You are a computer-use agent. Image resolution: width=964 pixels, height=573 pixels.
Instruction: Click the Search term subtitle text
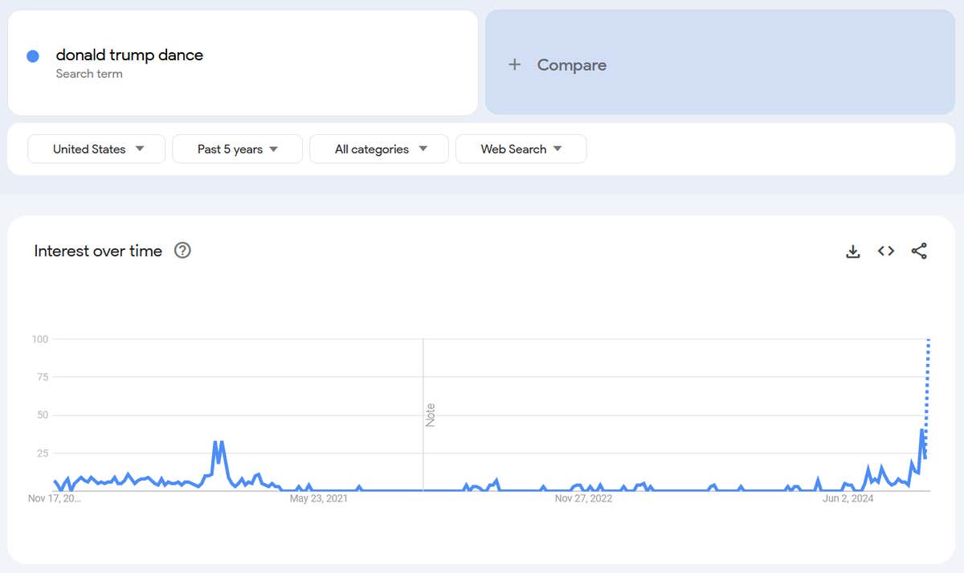pyautogui.click(x=89, y=74)
